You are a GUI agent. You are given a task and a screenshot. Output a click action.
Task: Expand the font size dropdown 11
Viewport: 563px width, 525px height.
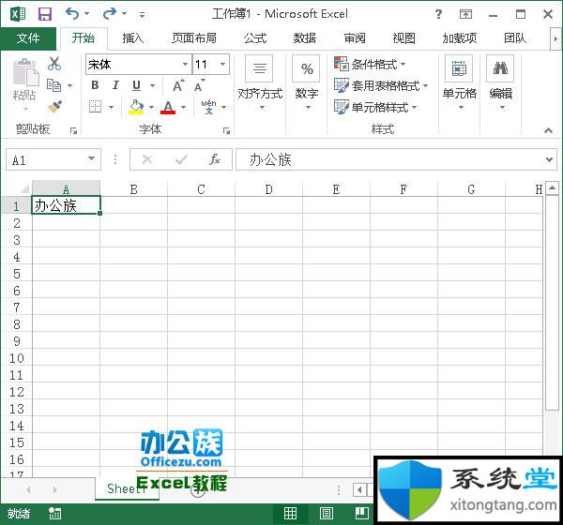pyautogui.click(x=222, y=65)
